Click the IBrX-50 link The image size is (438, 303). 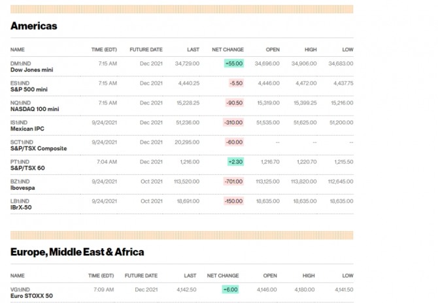click(22, 207)
